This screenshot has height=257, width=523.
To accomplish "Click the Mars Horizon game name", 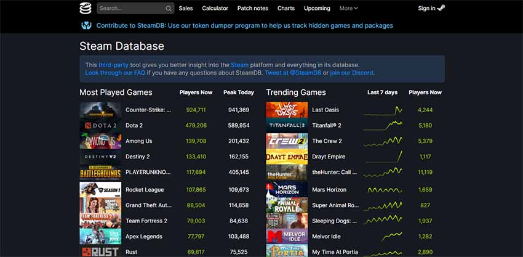I will point(329,190).
